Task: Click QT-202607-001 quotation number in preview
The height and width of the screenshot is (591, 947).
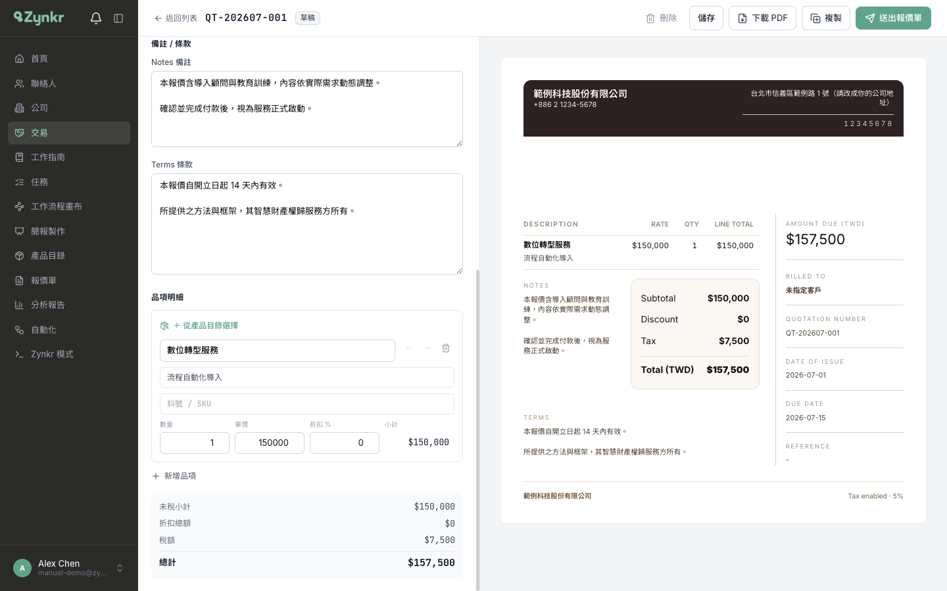Action: pyautogui.click(x=813, y=333)
